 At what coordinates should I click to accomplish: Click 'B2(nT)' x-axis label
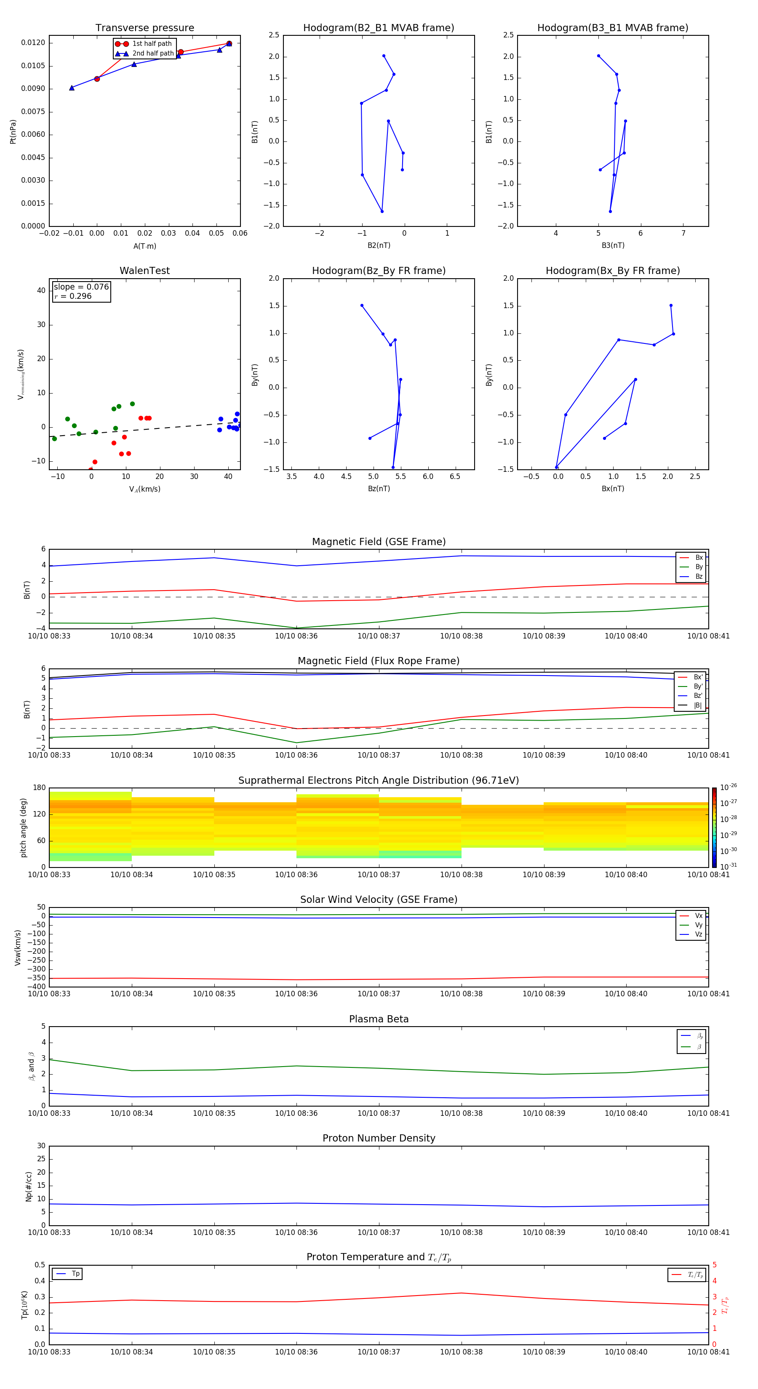(x=379, y=245)
